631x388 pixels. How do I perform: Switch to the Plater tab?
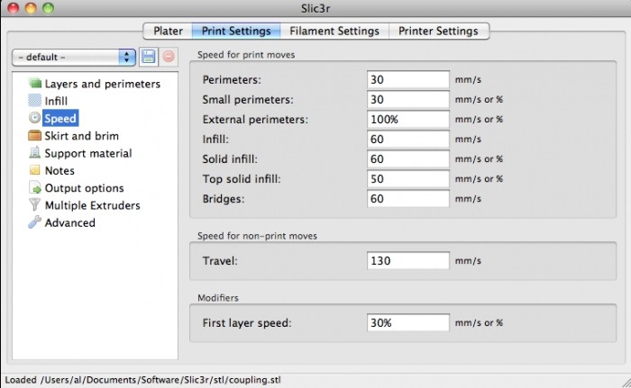click(x=168, y=31)
